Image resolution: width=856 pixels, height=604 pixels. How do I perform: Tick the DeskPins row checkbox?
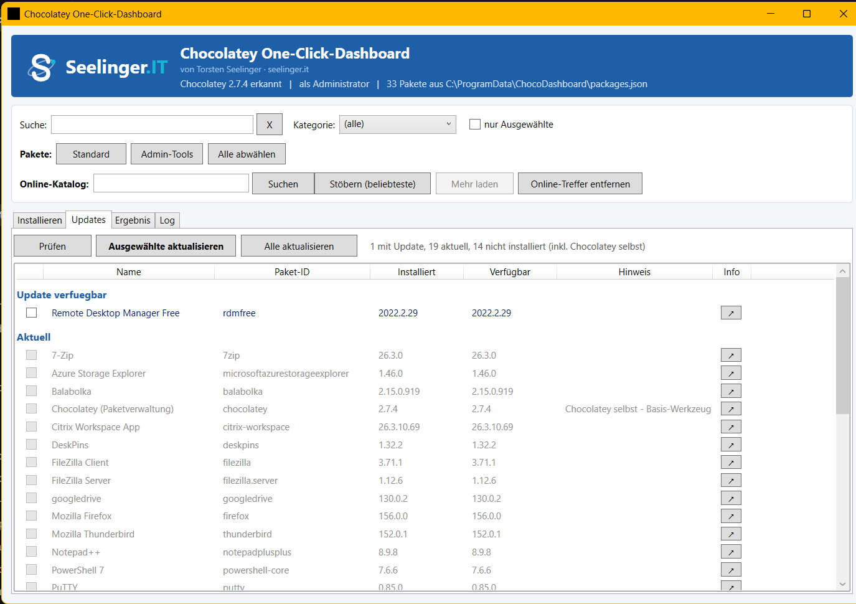click(32, 445)
